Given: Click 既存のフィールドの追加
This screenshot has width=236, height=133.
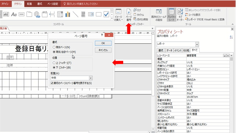Looking at the screenshot, I should click(159, 15).
